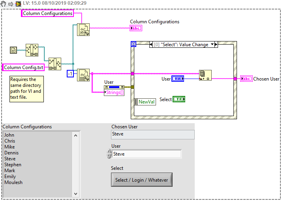Open the event case selector dropdown
Screen dimensions: 282x201
[212, 44]
